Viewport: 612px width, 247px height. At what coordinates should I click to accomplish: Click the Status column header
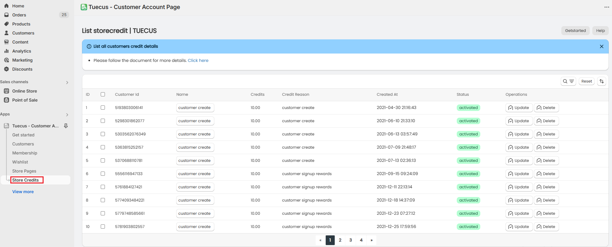click(463, 94)
